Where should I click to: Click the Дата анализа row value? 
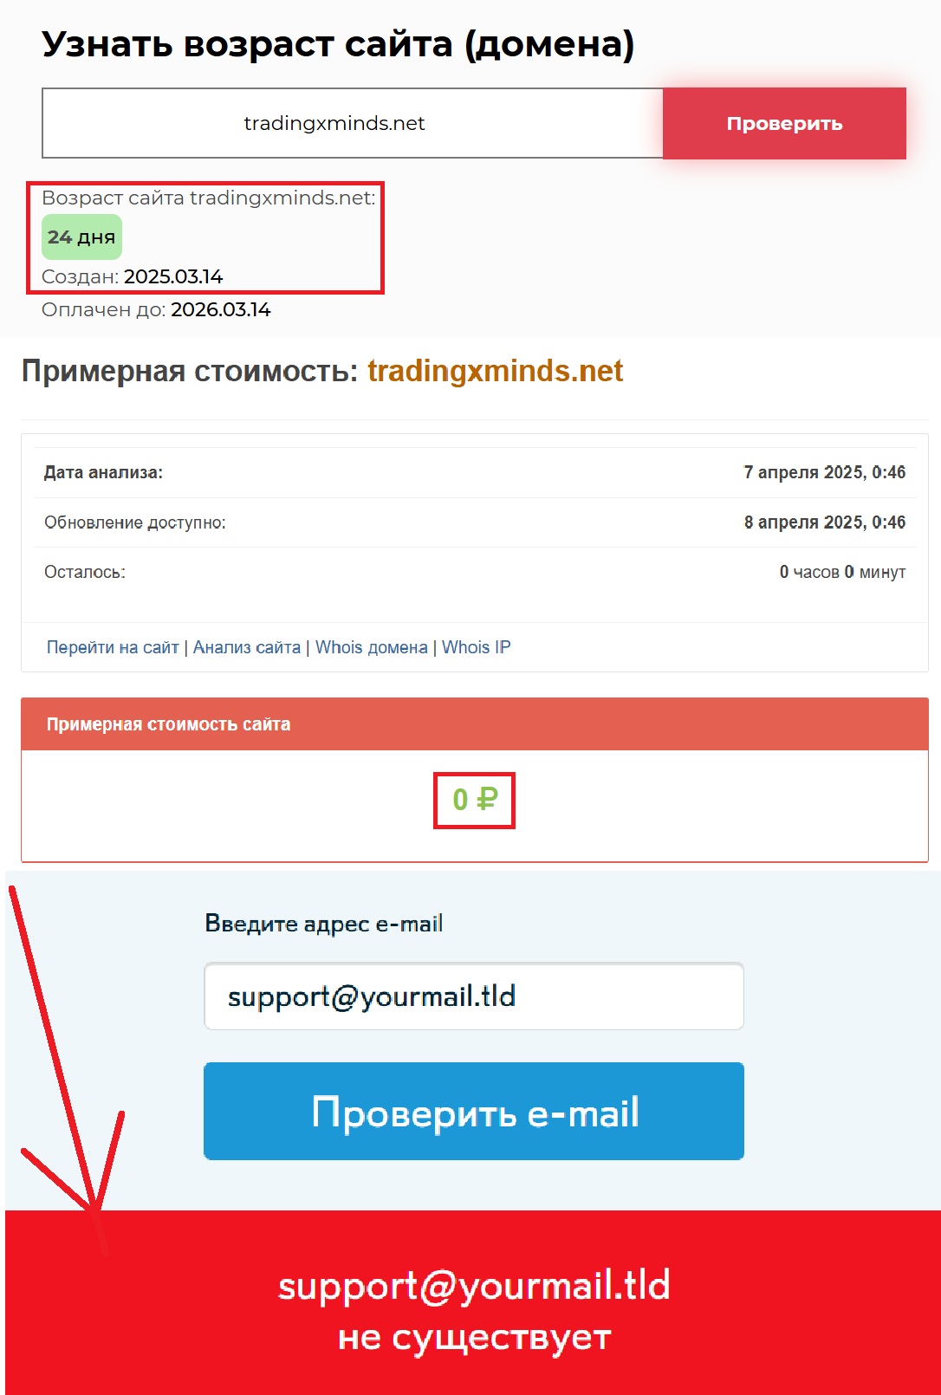tap(824, 472)
